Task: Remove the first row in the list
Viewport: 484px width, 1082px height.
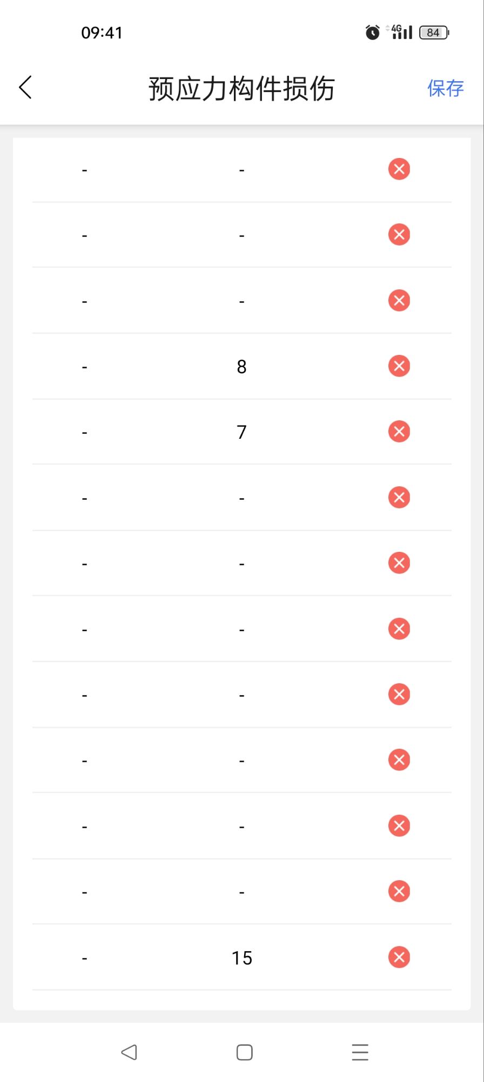Action: coord(399,169)
